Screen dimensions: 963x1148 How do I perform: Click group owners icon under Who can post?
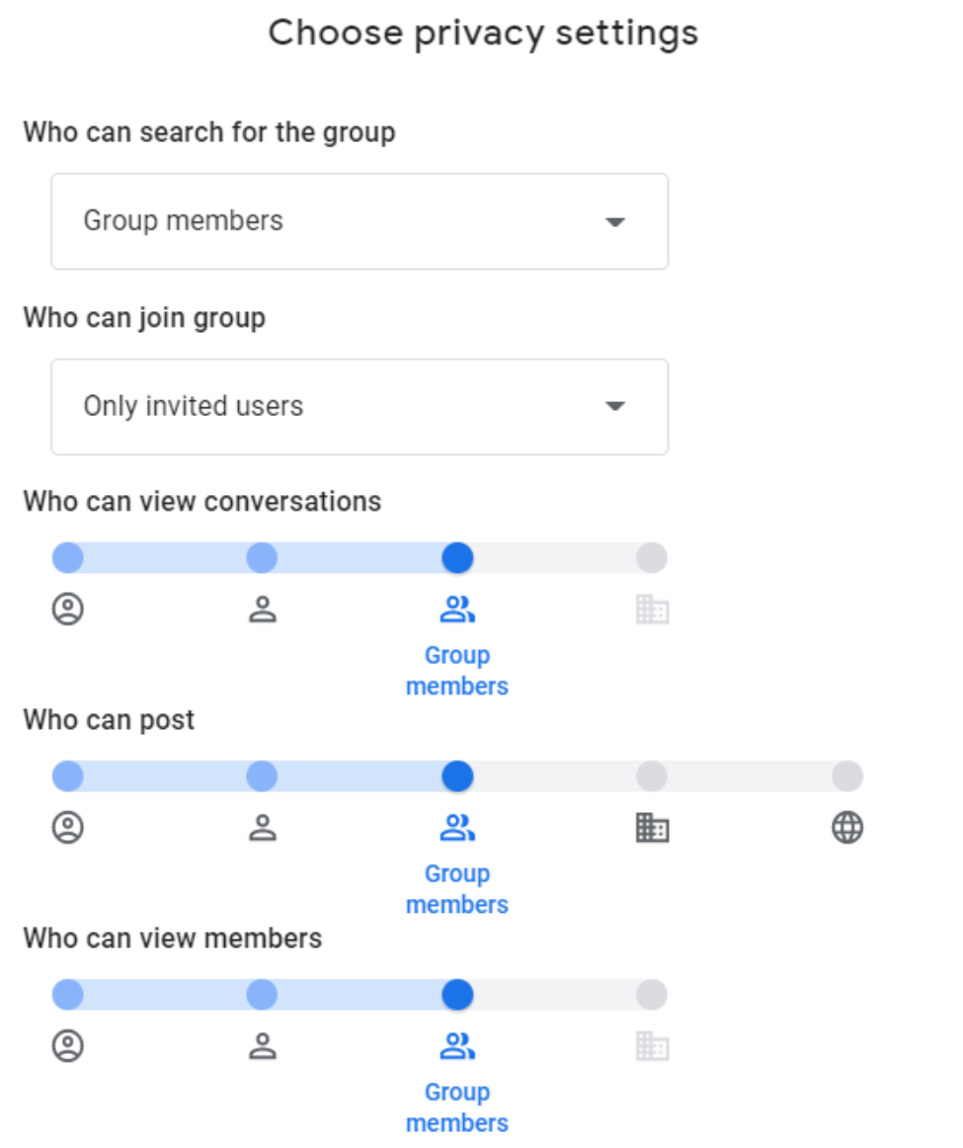[67, 828]
